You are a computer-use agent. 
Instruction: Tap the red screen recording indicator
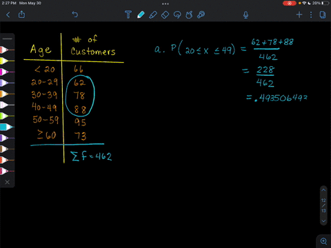(290, 3)
